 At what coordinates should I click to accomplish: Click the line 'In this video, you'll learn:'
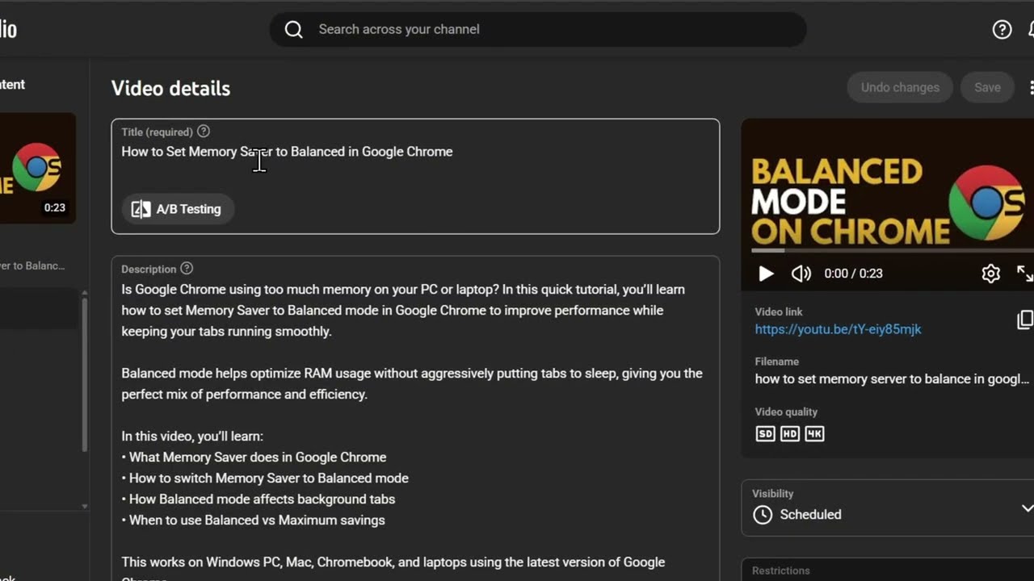coord(192,437)
